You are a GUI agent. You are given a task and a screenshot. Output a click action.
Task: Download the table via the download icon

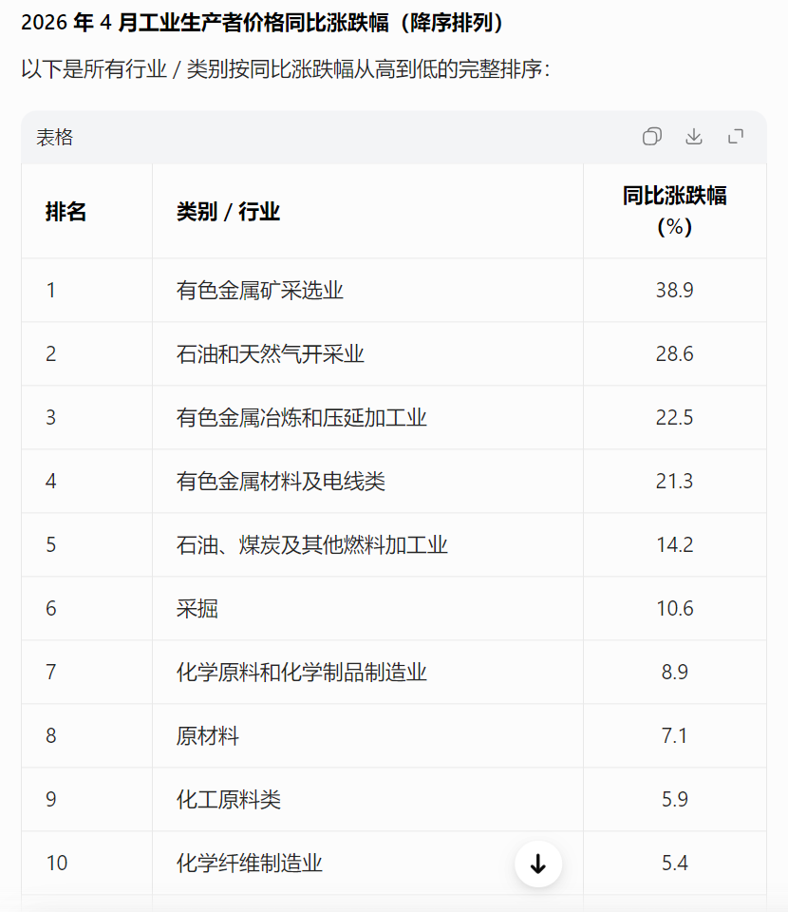point(693,137)
